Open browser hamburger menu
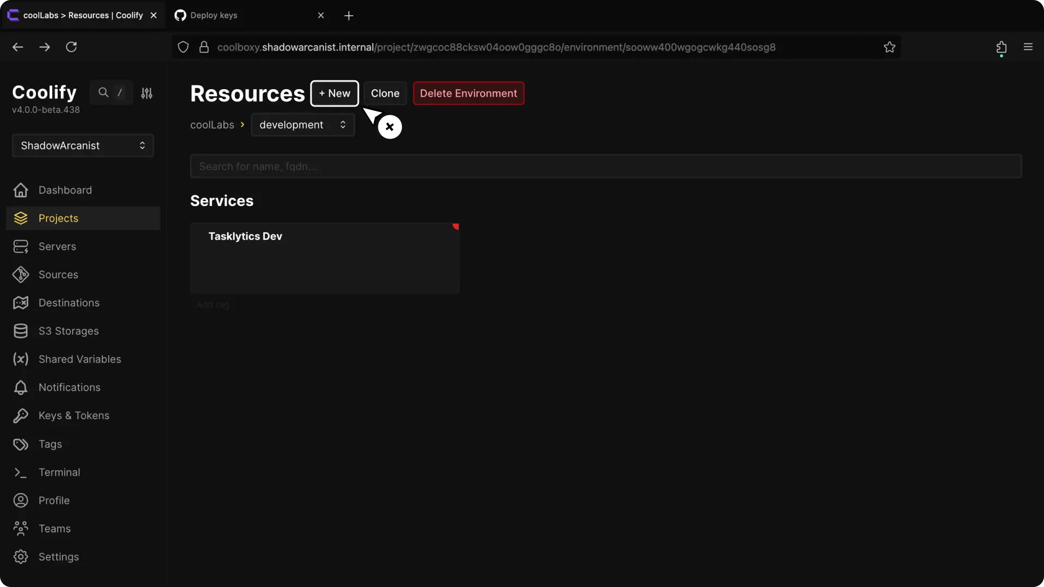Image resolution: width=1044 pixels, height=587 pixels. point(1028,47)
